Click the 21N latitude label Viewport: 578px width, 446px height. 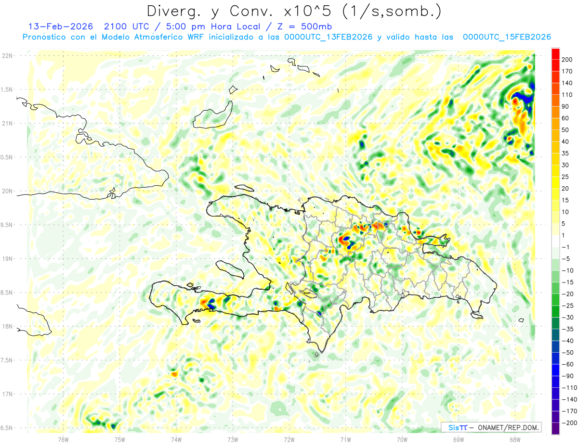(x=7, y=124)
